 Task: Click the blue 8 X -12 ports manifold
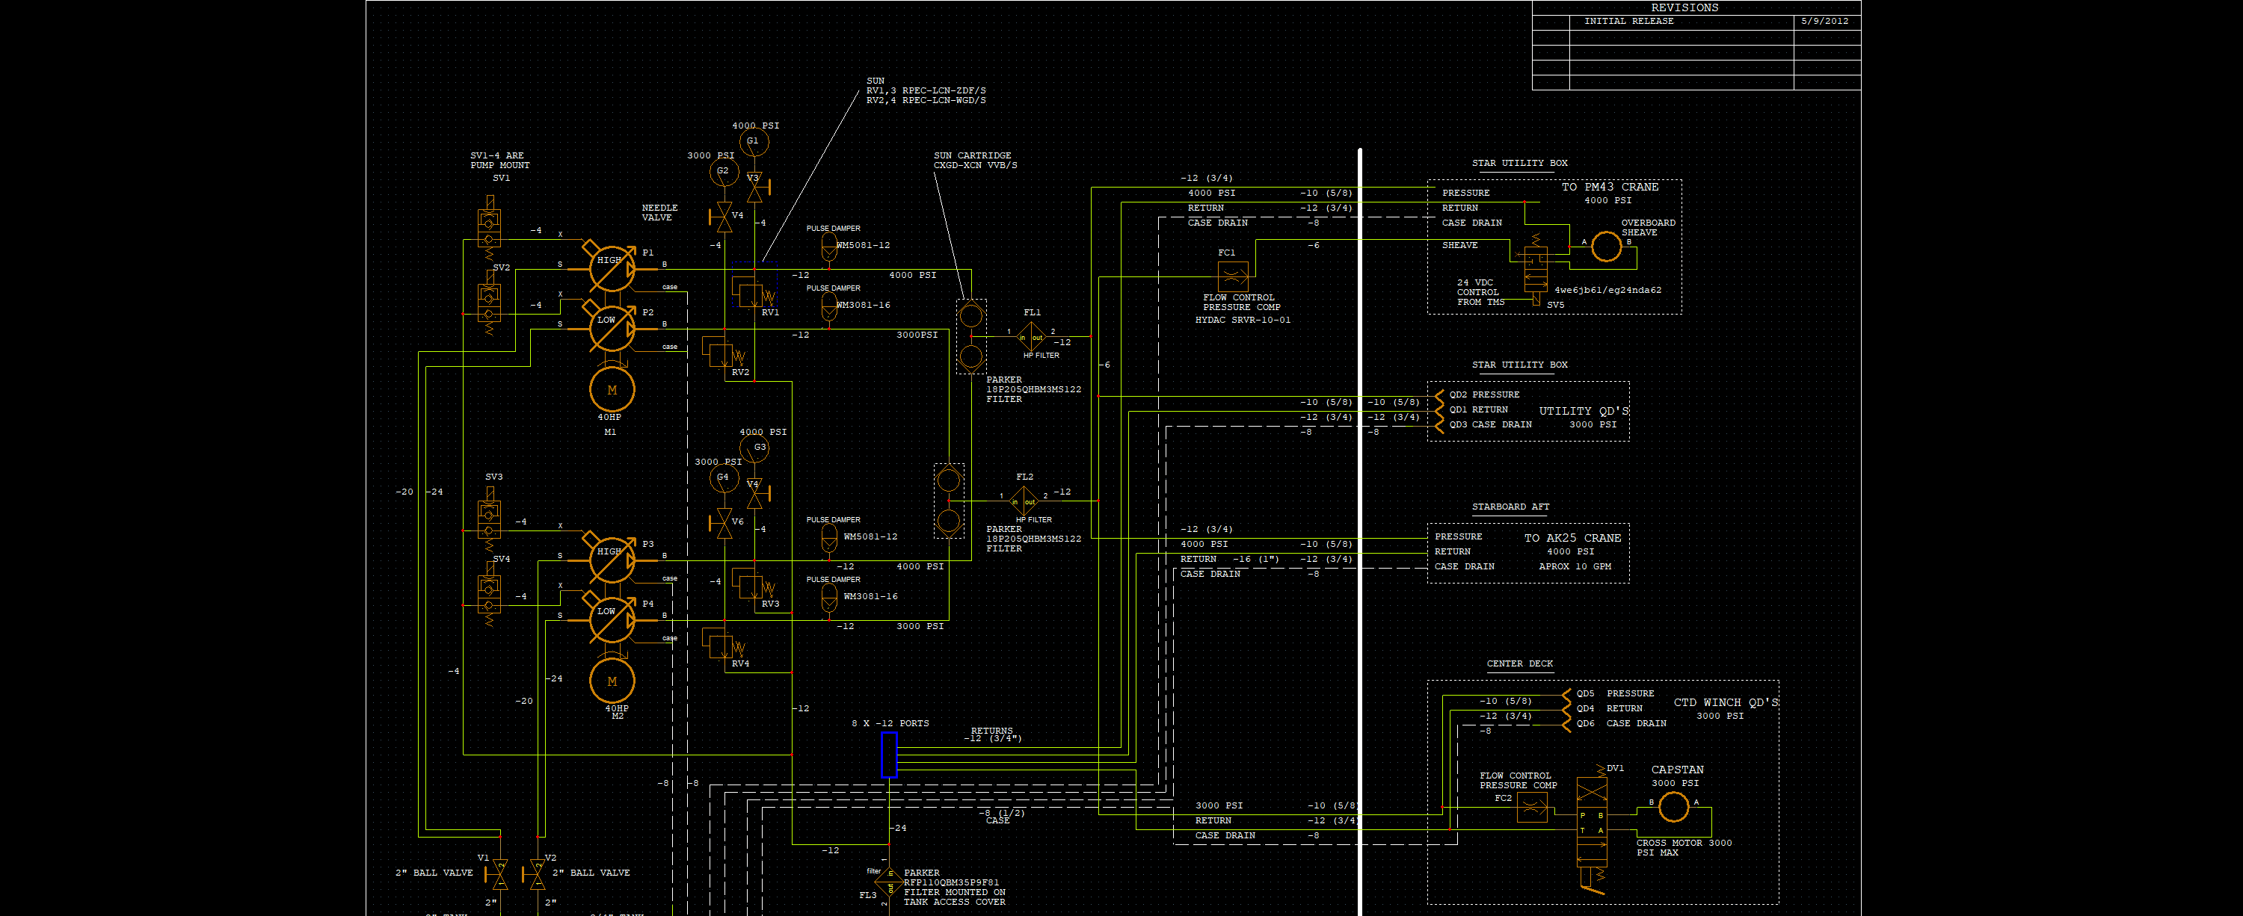pos(889,754)
